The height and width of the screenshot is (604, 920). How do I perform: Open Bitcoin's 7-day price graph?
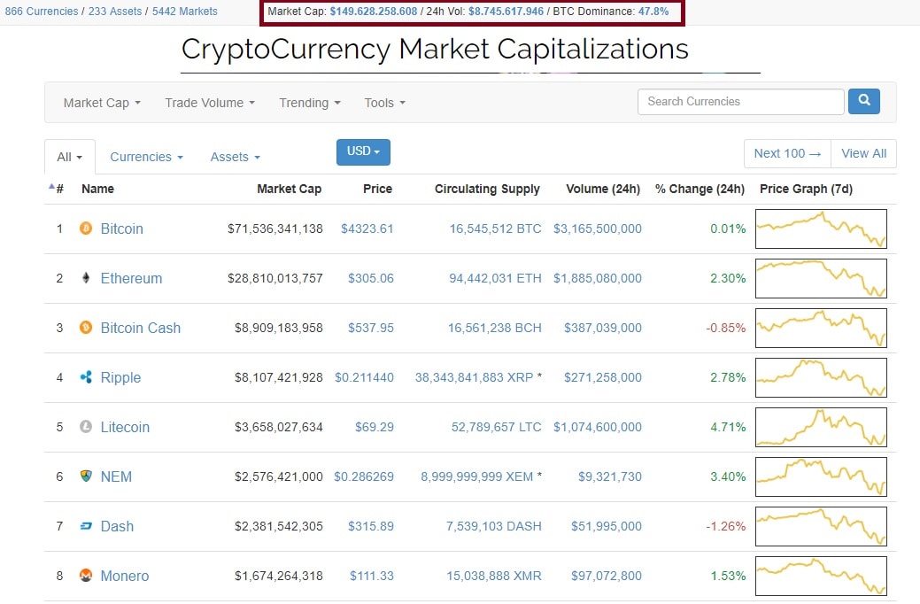point(821,228)
